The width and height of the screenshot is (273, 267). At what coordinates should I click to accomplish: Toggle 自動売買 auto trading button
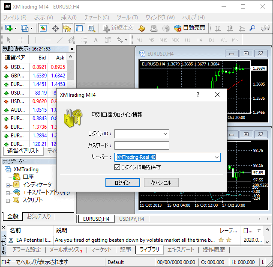[190, 28]
